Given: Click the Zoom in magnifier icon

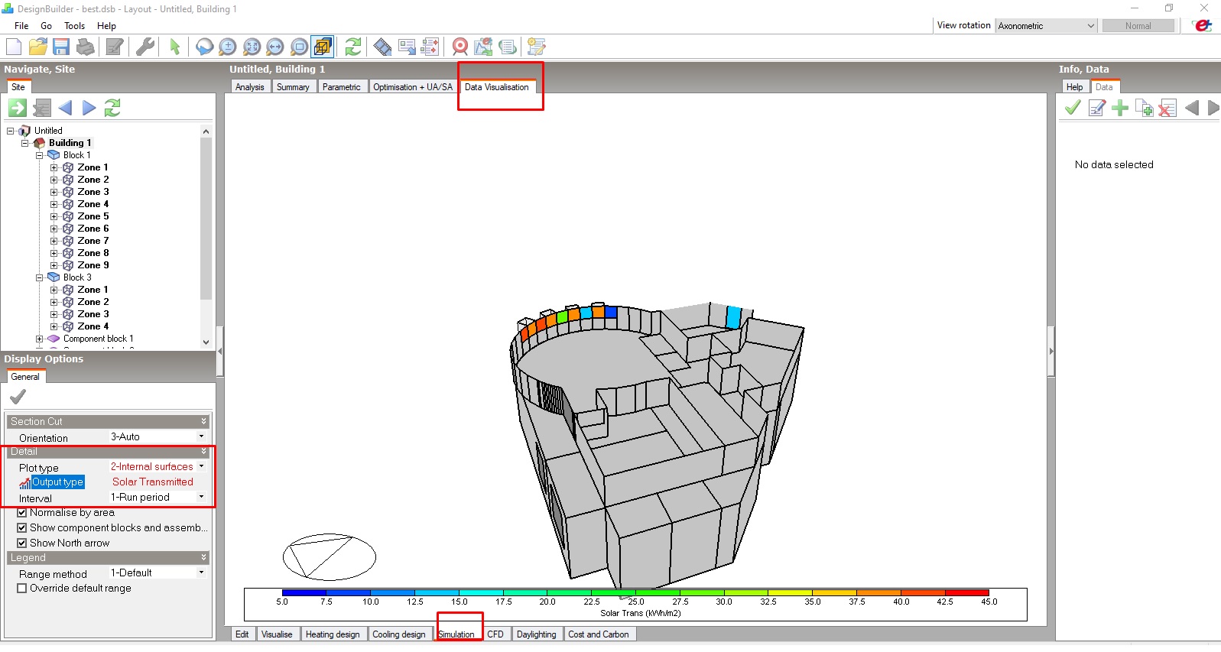Looking at the screenshot, I should click(x=228, y=47).
